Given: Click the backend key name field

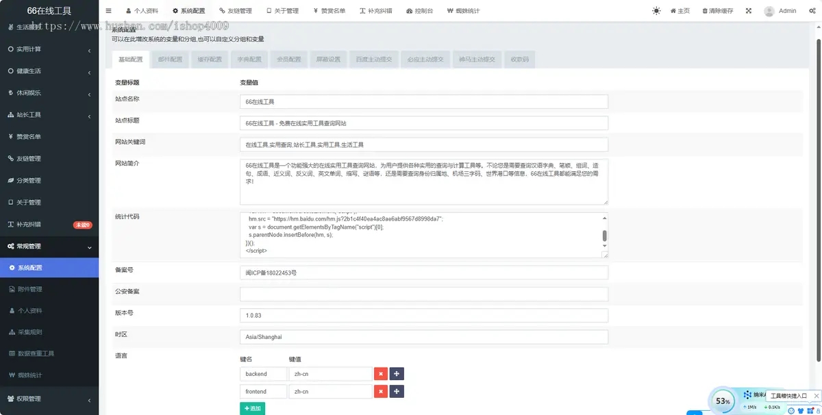Looking at the screenshot, I should click(x=263, y=374).
